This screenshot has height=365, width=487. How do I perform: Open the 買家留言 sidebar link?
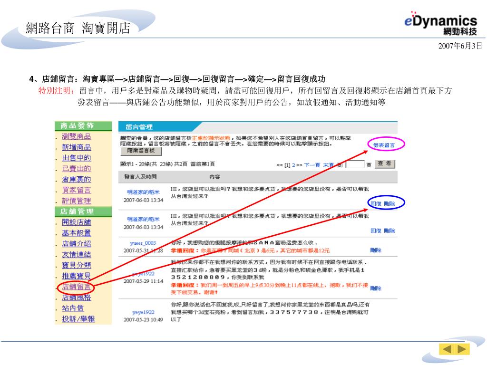pyautogui.click(x=77, y=190)
